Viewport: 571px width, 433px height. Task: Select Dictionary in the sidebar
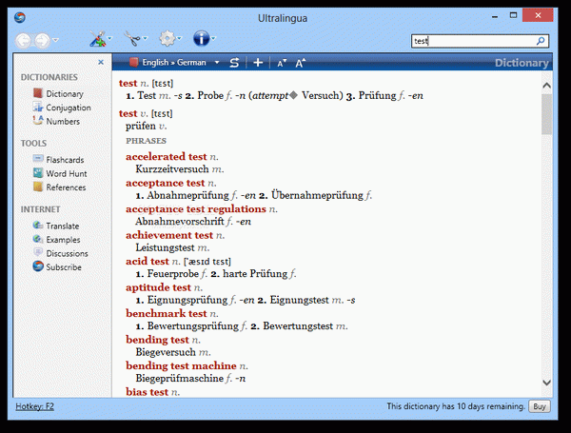65,94
